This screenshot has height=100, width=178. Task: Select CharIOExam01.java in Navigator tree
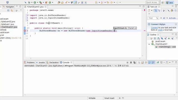(x=9, y=27)
